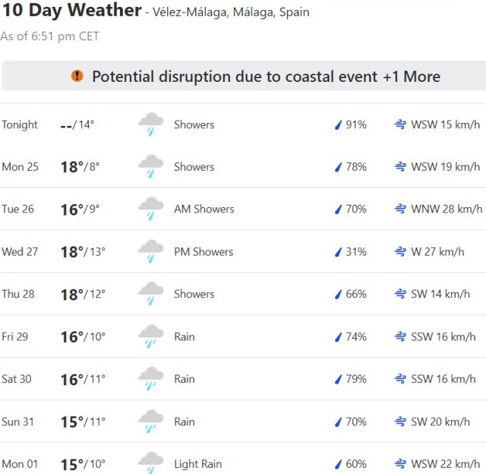
Task: Click the wind icon beside SW 20 km/h
Action: [x=400, y=422]
